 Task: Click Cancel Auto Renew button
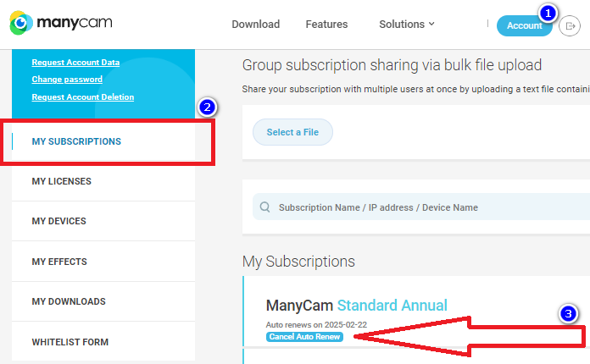(305, 337)
